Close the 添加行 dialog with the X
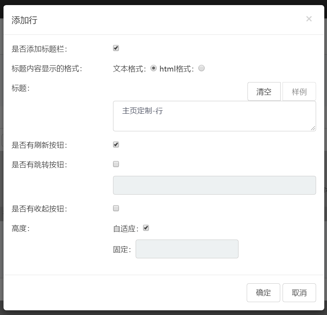327x315 pixels. [x=309, y=19]
